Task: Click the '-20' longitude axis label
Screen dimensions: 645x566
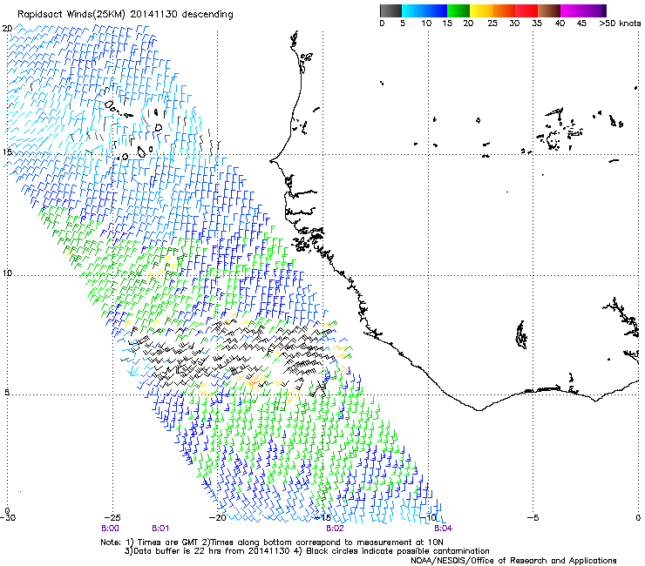Action: coord(218,518)
